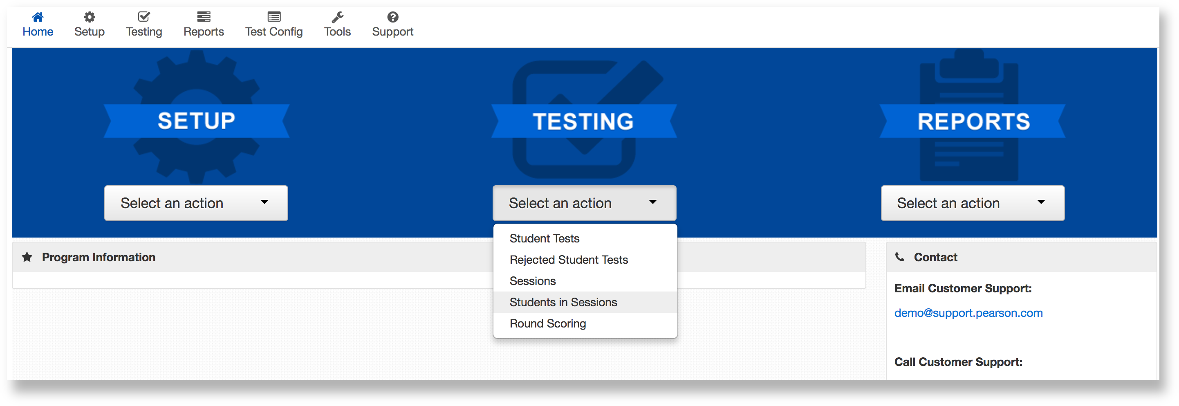Image resolution: width=1179 pixels, height=406 pixels.
Task: Open the Setup action dropdown
Action: 196,203
